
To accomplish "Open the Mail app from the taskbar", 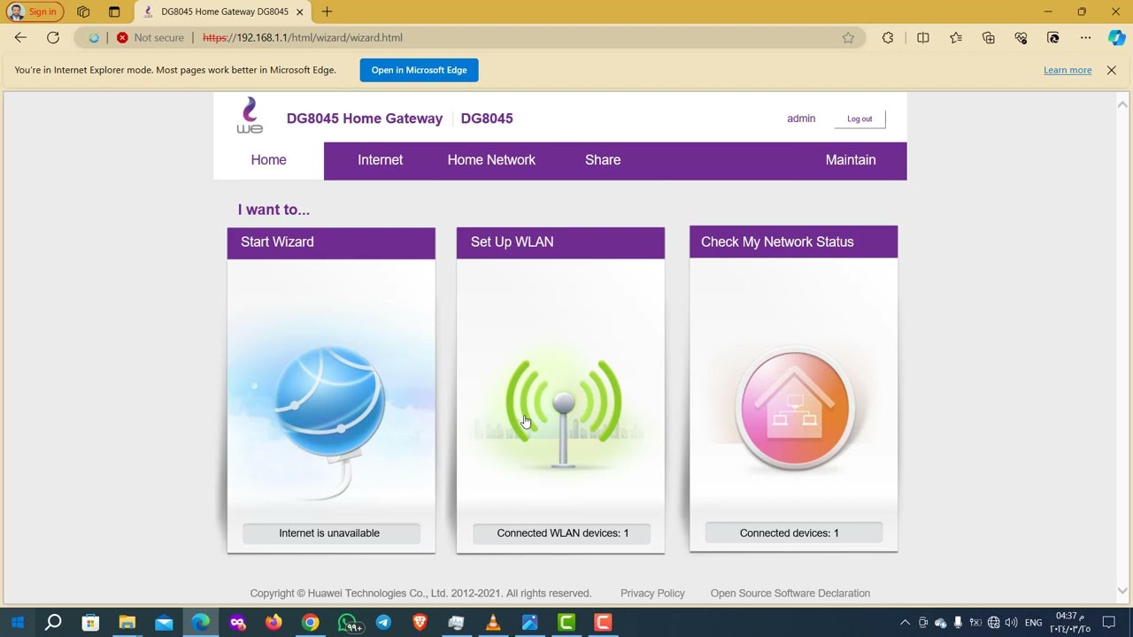I will click(x=164, y=623).
